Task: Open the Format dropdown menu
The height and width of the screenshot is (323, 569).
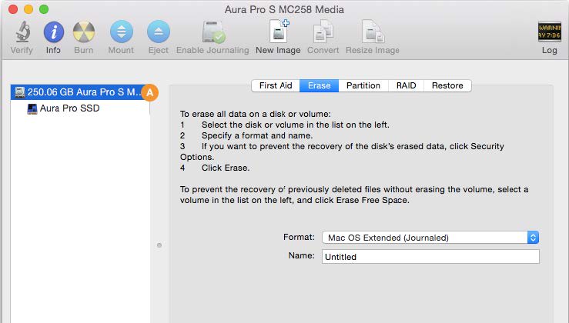Action: [430, 238]
